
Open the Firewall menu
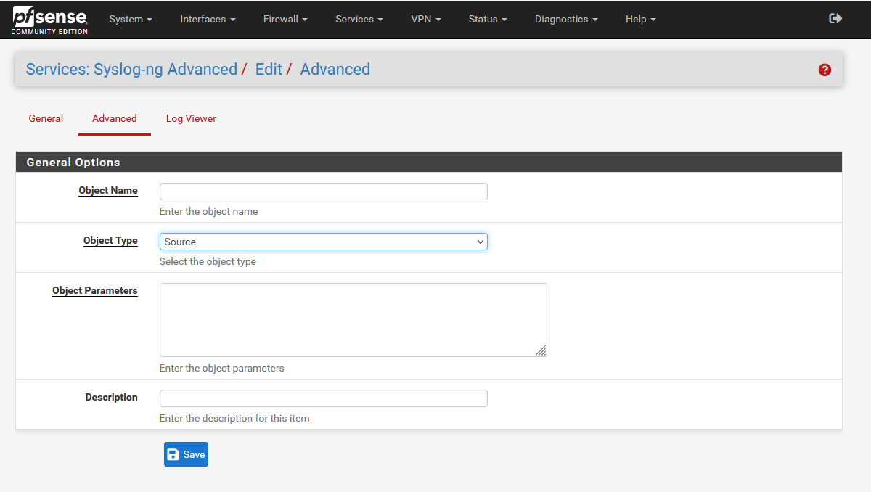pos(285,20)
